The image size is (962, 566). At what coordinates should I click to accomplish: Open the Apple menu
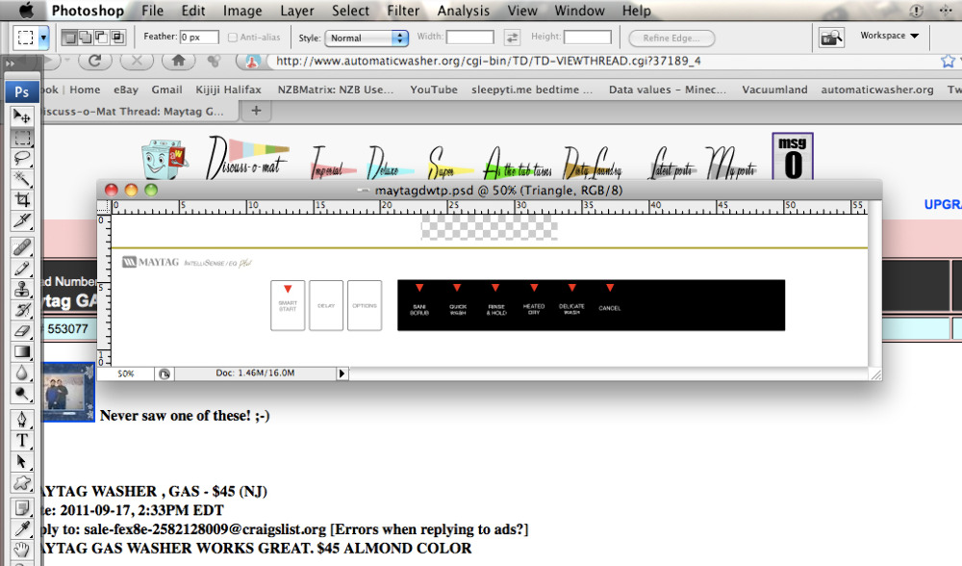click(x=26, y=10)
